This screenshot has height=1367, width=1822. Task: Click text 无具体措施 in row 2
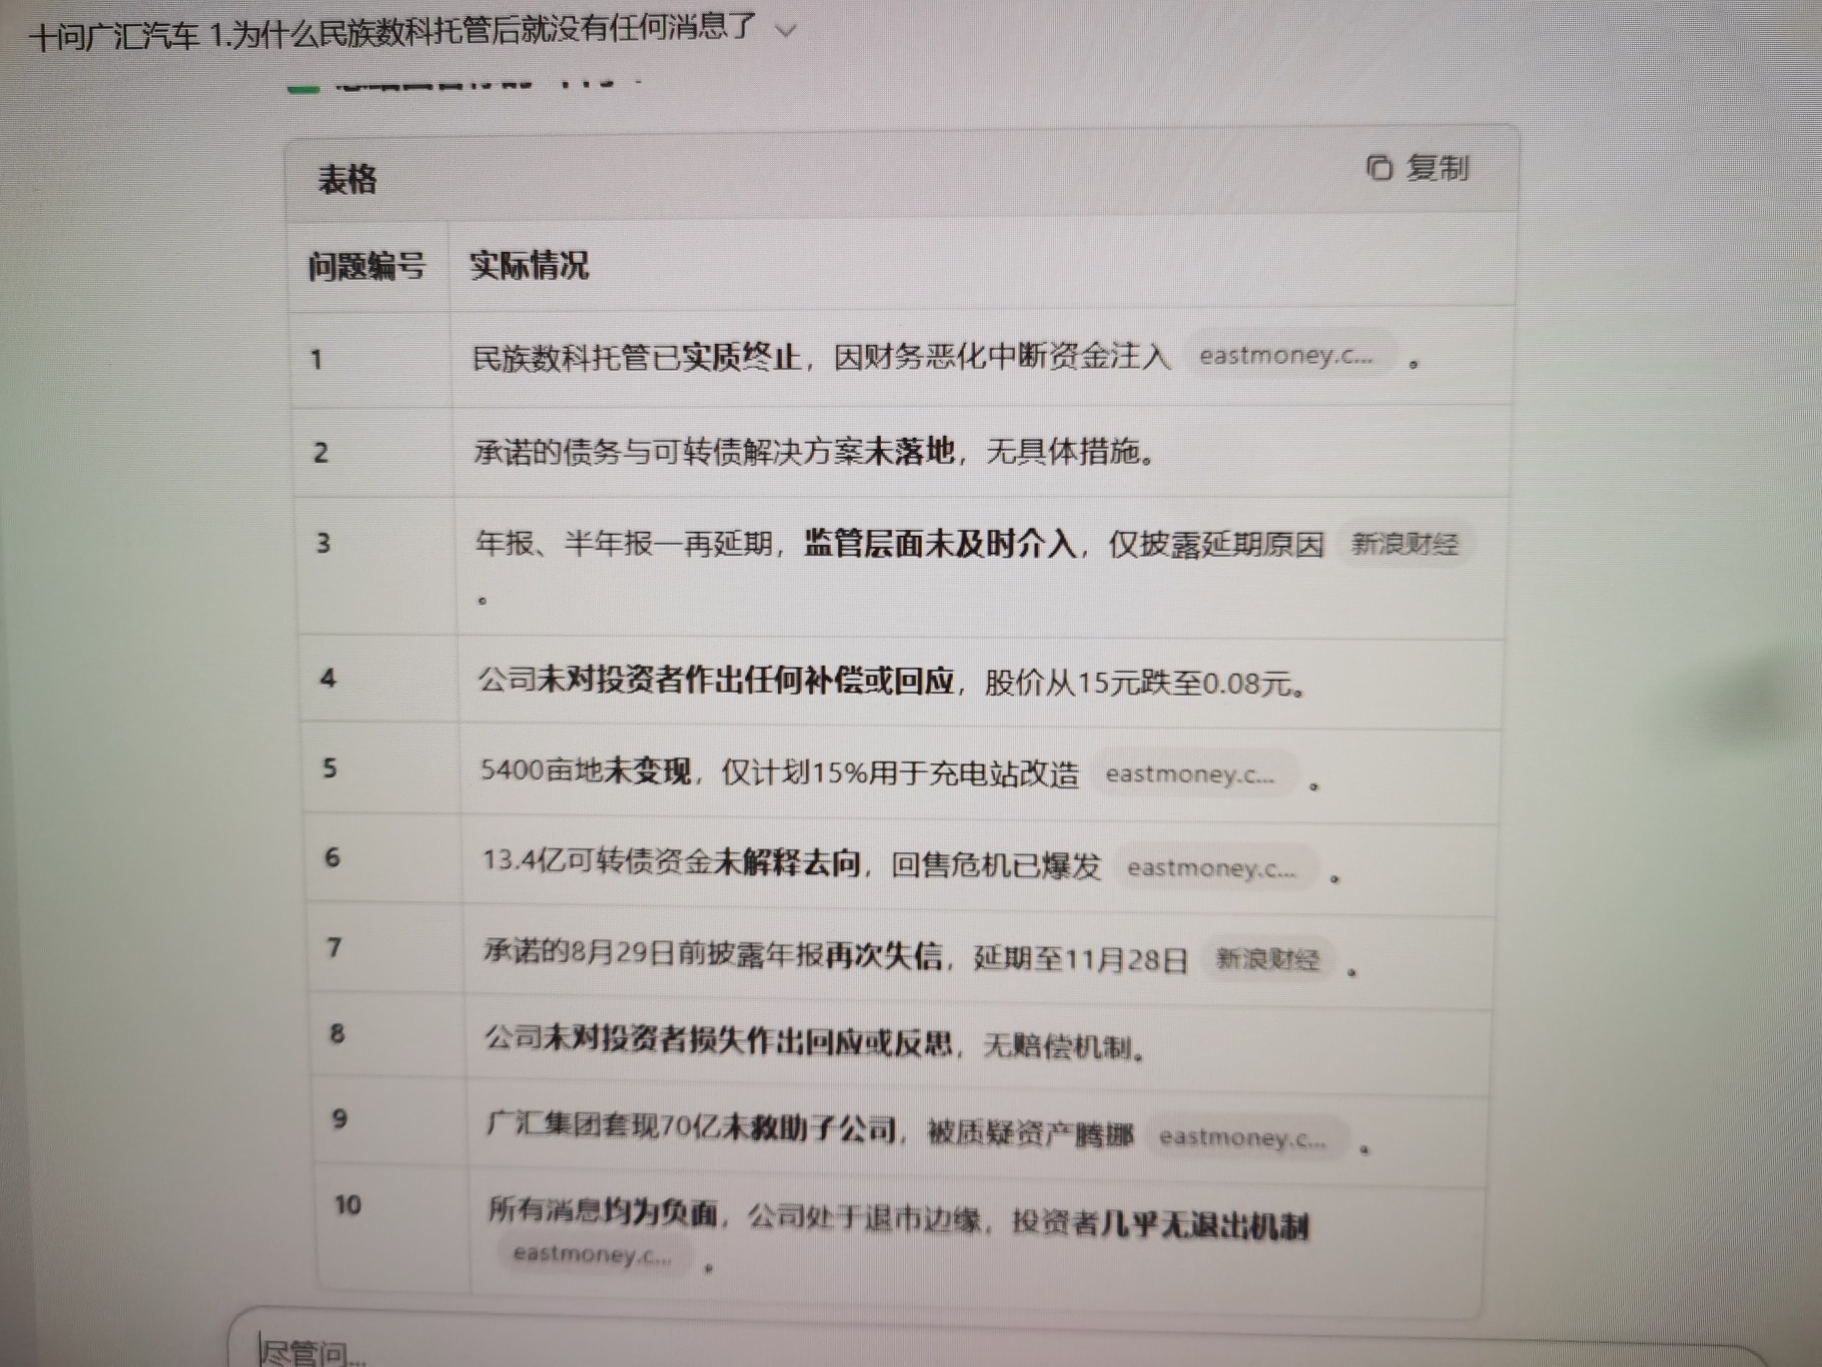1063,453
